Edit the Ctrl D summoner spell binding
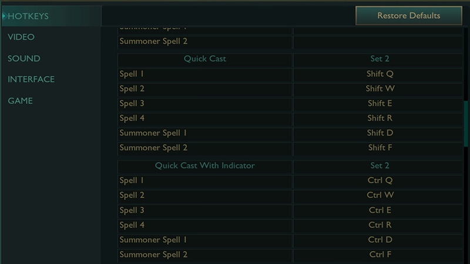This screenshot has width=470, height=264. 380,240
